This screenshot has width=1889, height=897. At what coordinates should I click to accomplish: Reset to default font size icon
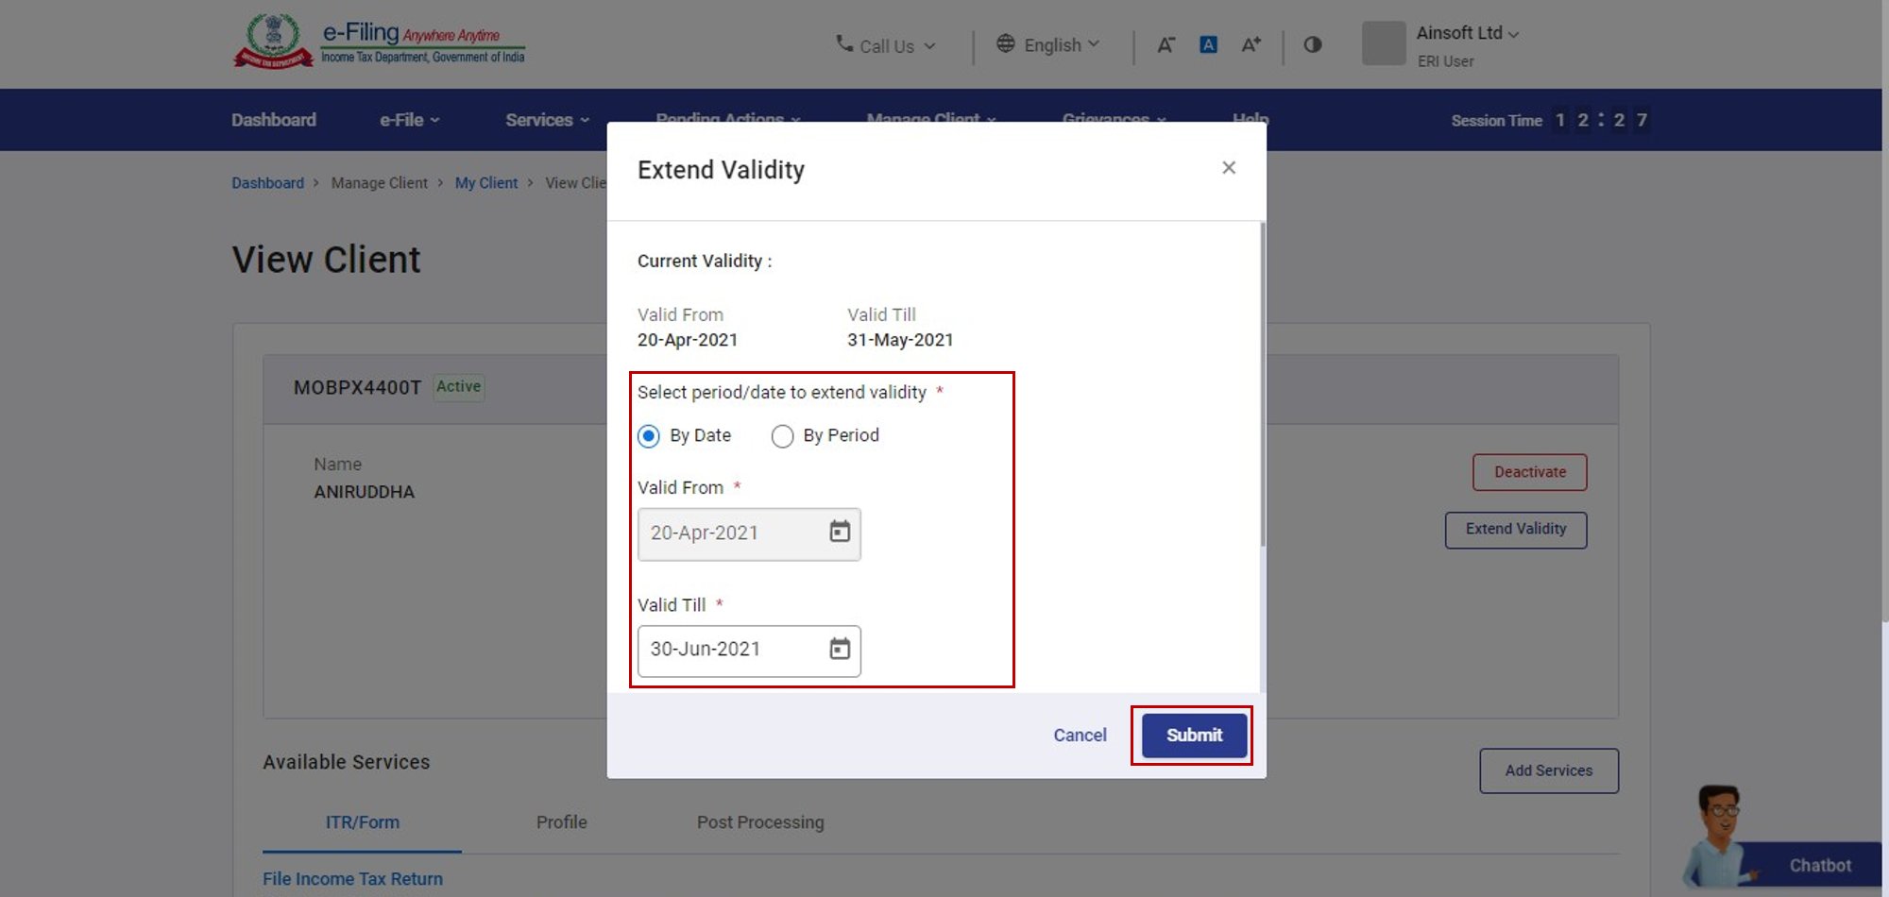(x=1208, y=45)
